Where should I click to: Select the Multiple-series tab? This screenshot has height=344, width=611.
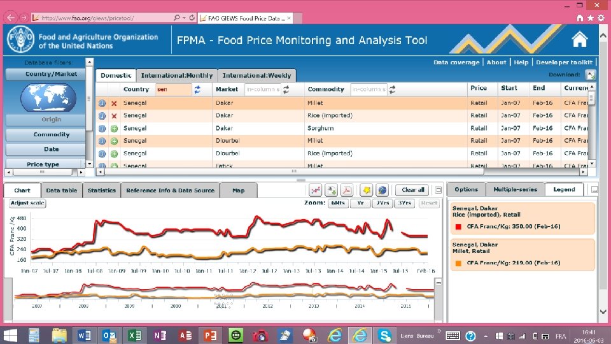coord(515,190)
